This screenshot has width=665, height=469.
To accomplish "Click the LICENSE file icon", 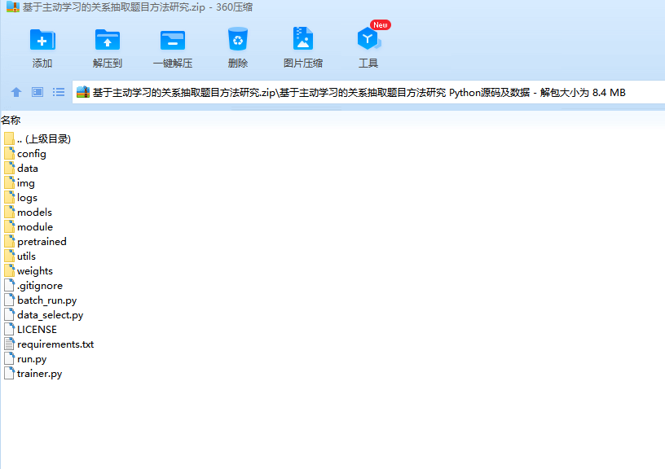I will [x=9, y=329].
